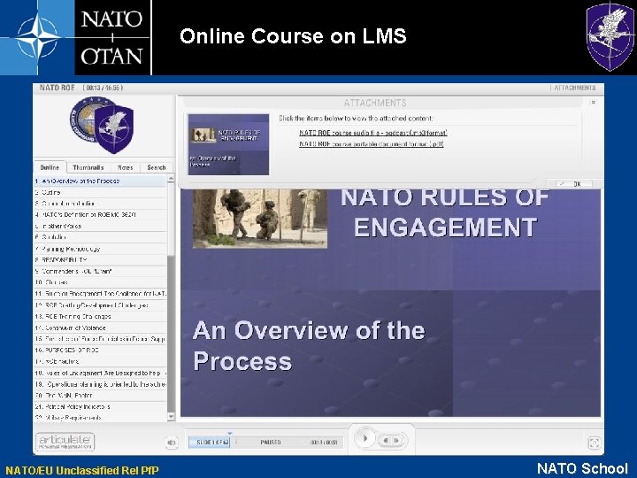
Task: Select outline item 13 ROE Training Challenges
Action: tap(100, 316)
